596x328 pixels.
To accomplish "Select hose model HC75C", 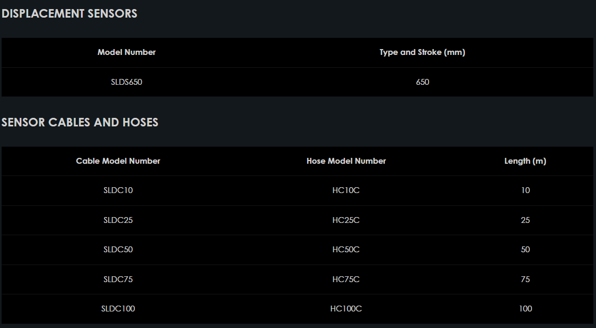I will pyautogui.click(x=346, y=279).
